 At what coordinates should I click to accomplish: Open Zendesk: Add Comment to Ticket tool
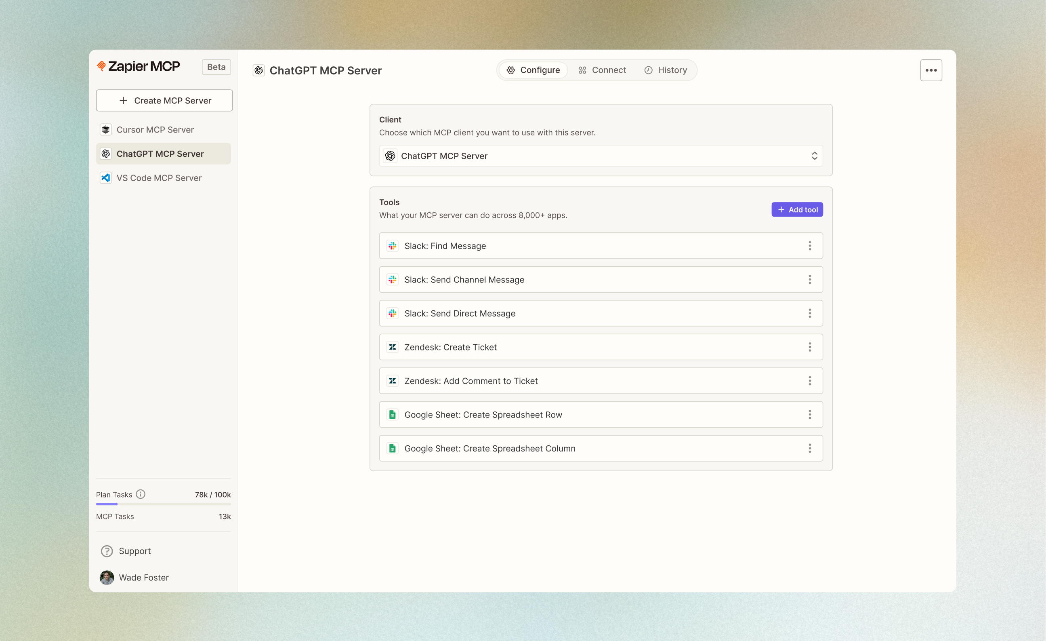pyautogui.click(x=601, y=381)
